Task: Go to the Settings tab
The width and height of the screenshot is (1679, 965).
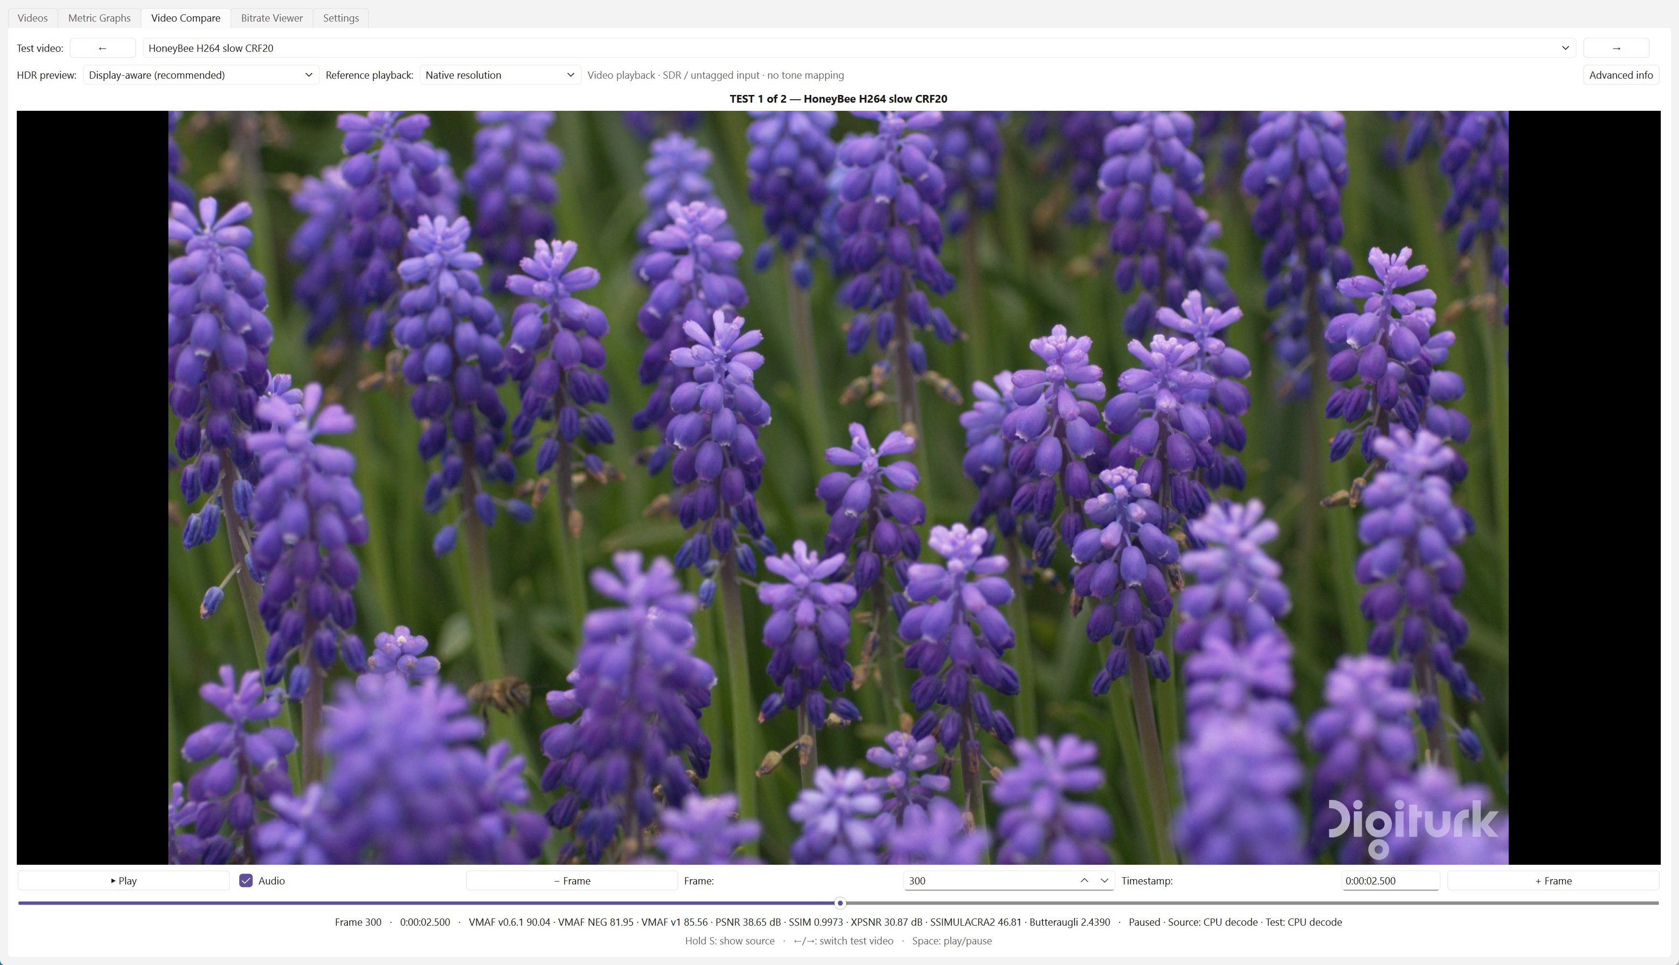Action: [x=341, y=18]
